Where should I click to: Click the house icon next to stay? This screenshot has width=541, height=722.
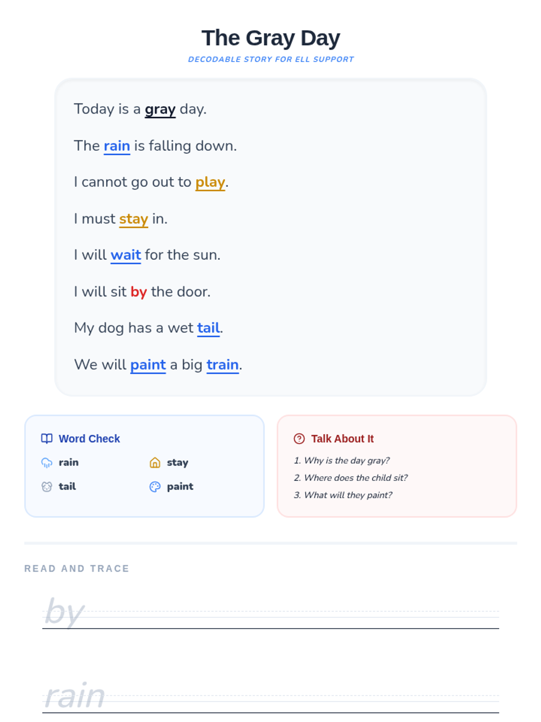point(155,463)
